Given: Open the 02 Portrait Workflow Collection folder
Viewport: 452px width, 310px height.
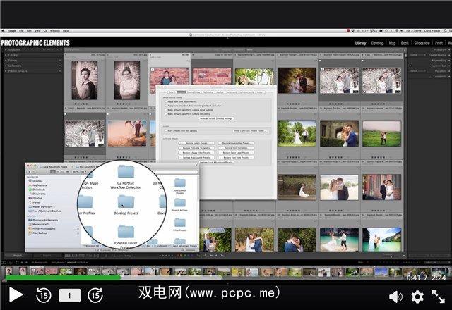Looking at the screenshot, I should tap(126, 177).
